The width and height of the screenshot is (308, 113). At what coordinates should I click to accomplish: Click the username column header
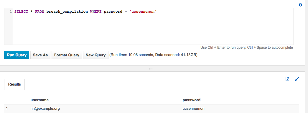pos(39,100)
